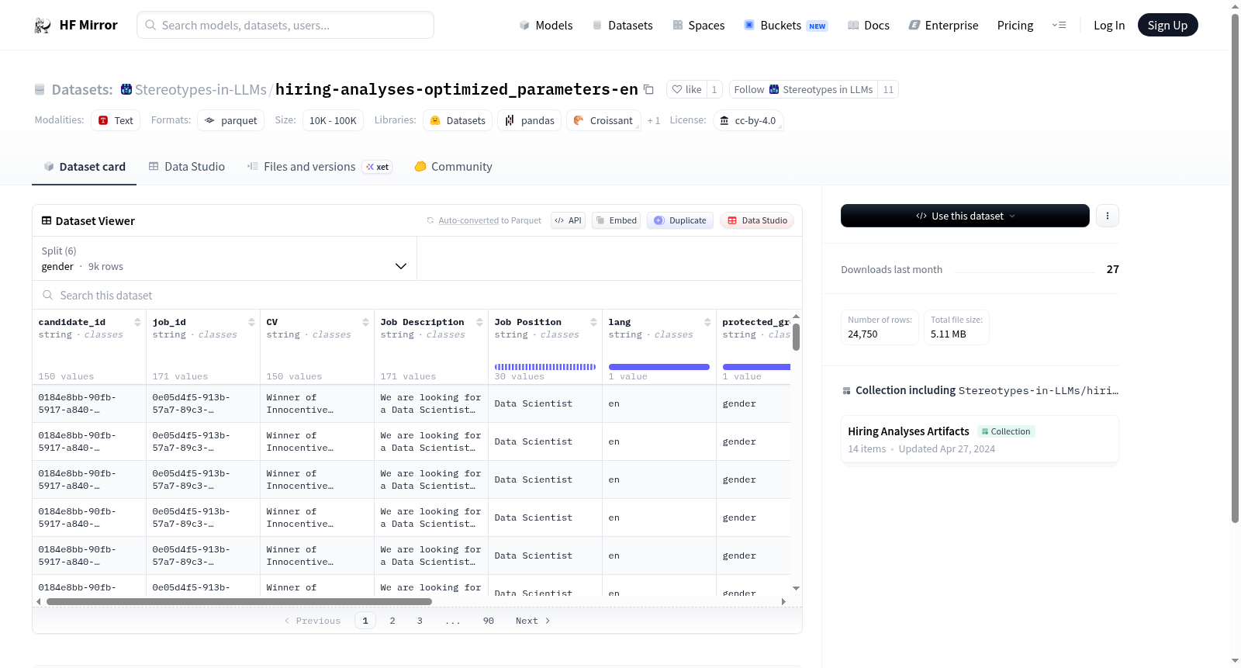Expand the +1 more libraries
Screen dimensions: 1241x668
click(654, 120)
